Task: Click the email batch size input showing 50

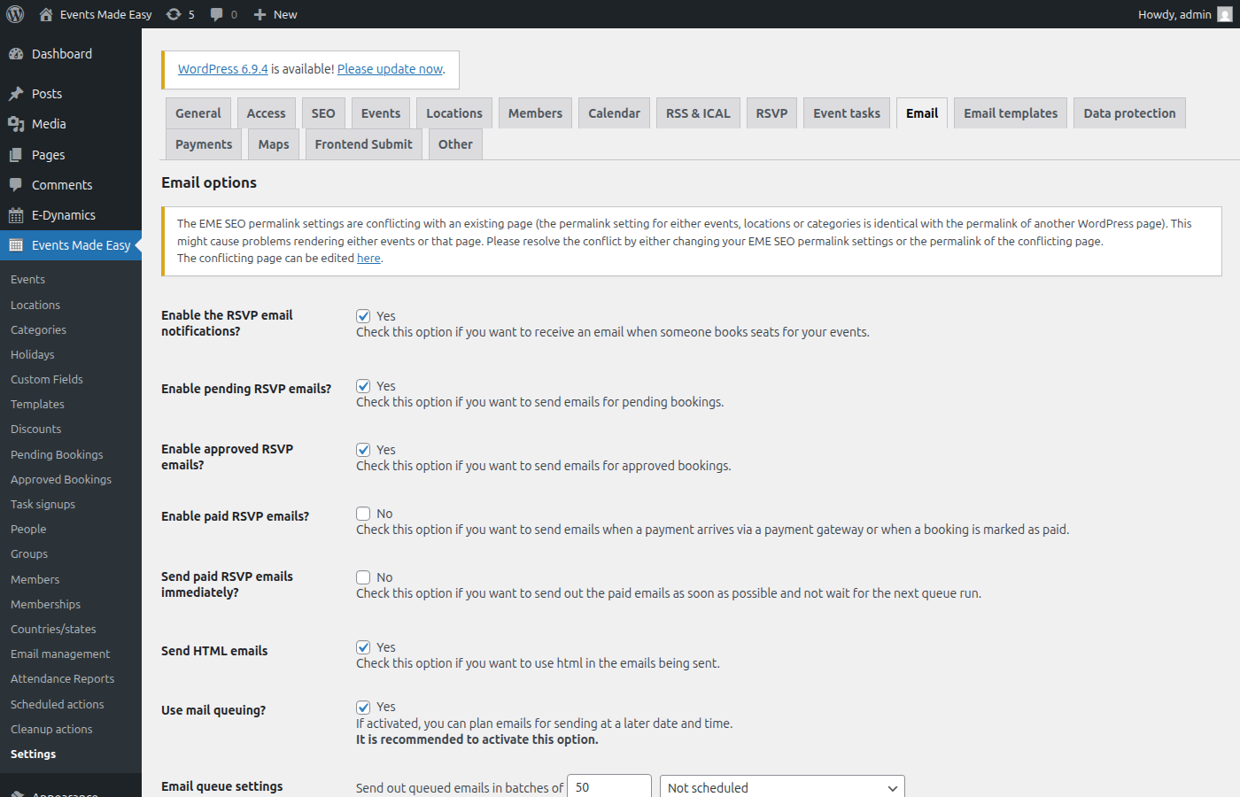Action: pyautogui.click(x=608, y=787)
